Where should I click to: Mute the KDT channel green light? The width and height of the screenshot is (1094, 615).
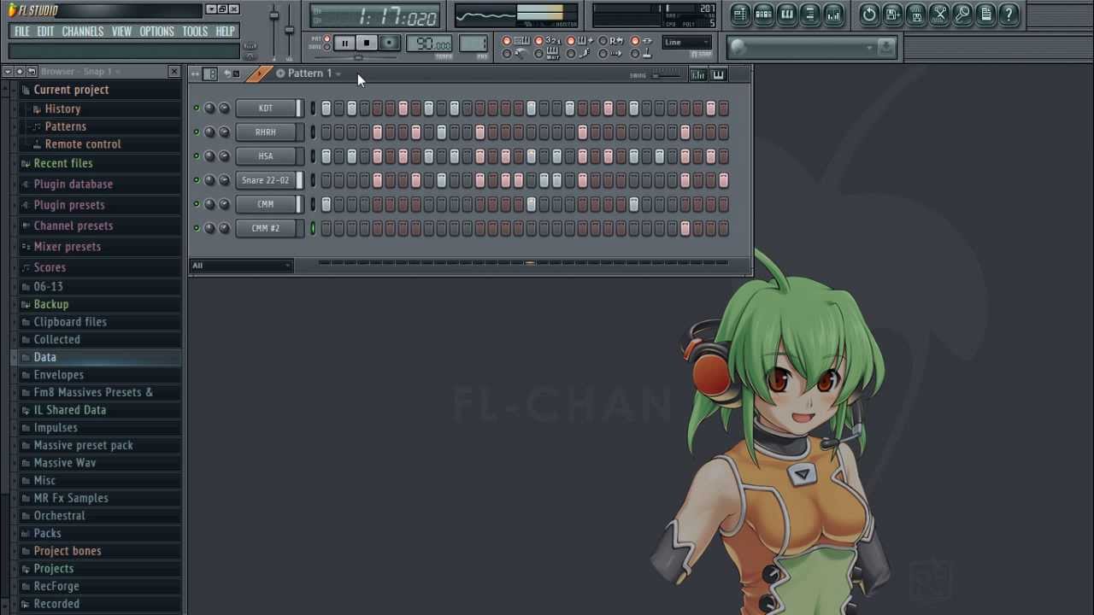[197, 108]
